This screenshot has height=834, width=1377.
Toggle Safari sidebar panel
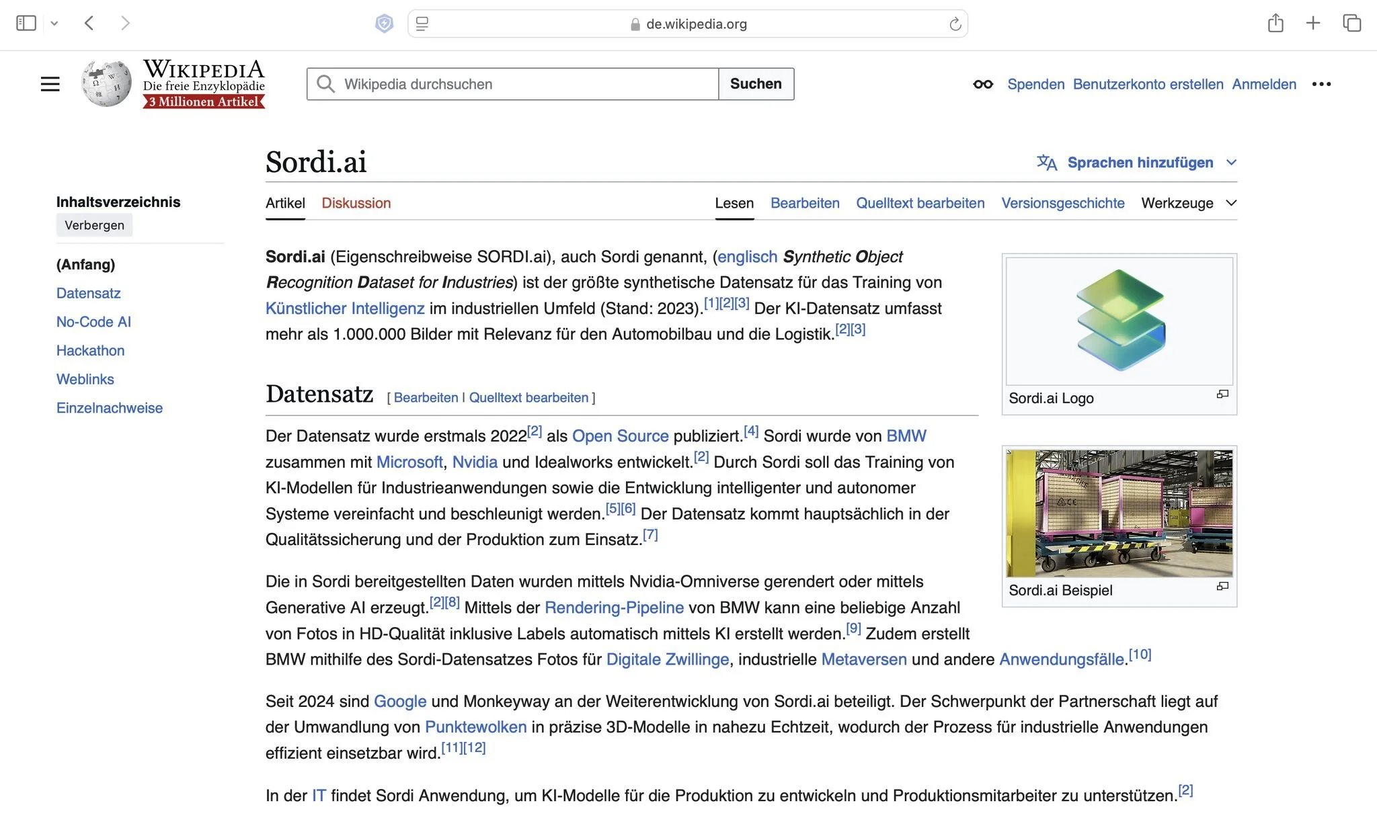pyautogui.click(x=26, y=24)
